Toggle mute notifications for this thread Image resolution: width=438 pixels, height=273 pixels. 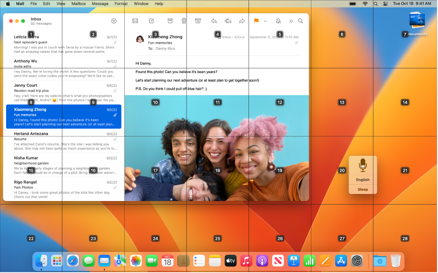tap(278, 21)
